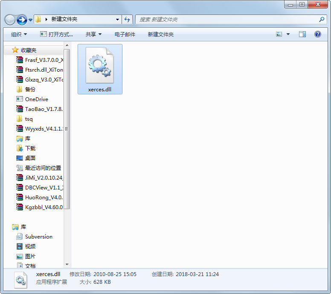Screen dimensions: 331x294
Task: Click the change view icon
Action: 279,34
